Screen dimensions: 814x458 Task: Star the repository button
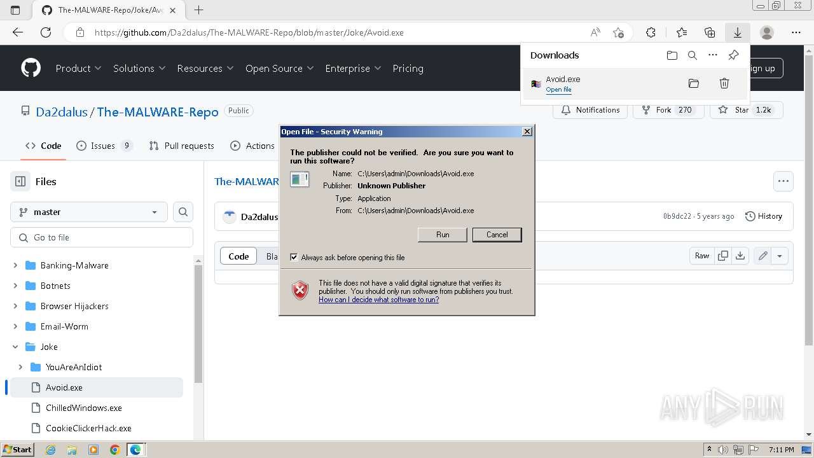pyautogui.click(x=746, y=110)
